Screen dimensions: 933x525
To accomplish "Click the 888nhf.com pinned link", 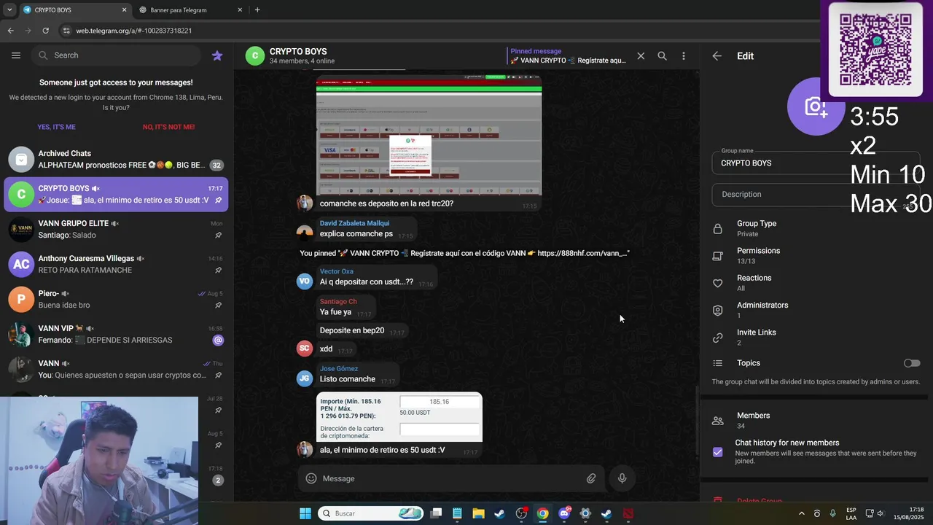I will pos(583,253).
